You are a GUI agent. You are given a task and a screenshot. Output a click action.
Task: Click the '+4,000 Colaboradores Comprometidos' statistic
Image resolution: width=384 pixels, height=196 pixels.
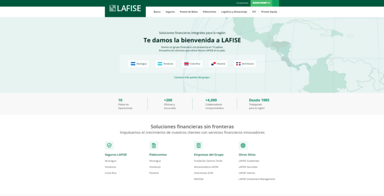(214, 104)
